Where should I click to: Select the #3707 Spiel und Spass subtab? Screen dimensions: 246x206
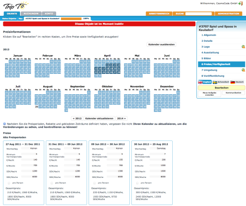pos(42,19)
